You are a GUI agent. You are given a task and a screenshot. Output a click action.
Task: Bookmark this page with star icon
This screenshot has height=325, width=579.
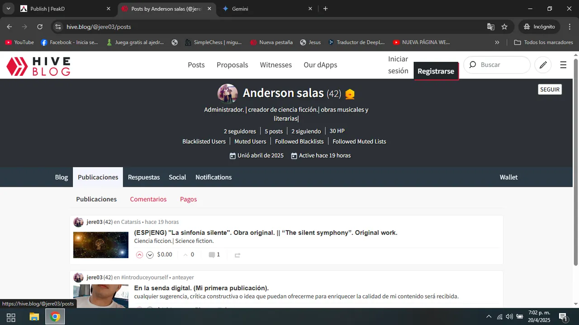click(x=504, y=27)
